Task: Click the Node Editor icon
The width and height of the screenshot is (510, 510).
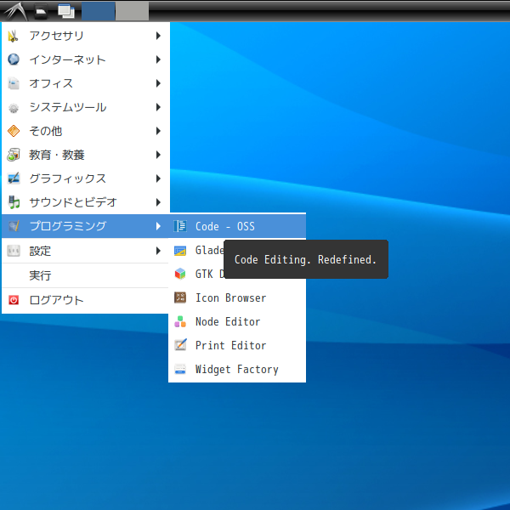Action: pos(179,321)
